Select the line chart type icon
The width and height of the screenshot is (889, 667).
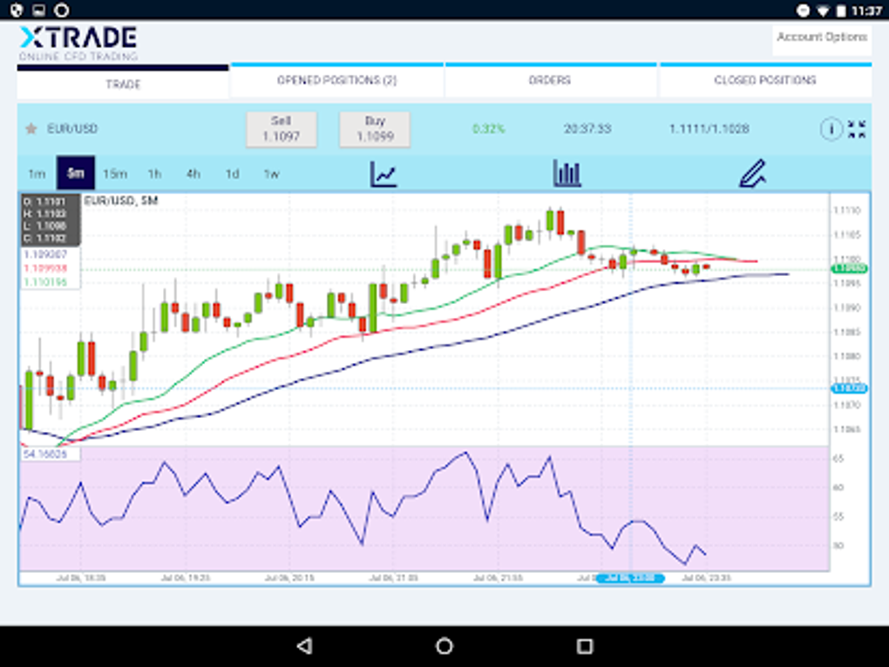(383, 173)
